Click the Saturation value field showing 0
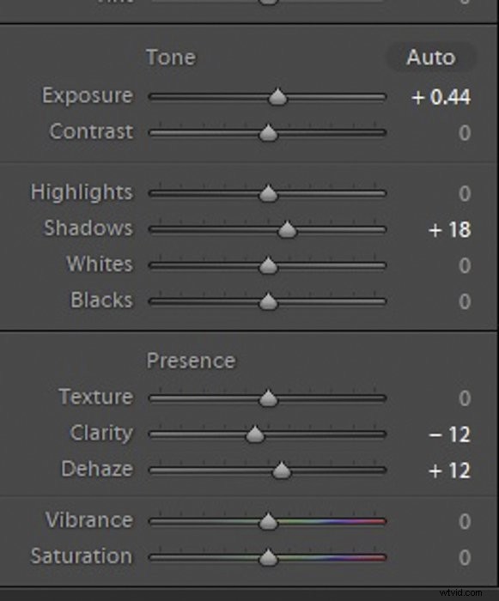Screen dimensions: 499x601 coord(465,557)
